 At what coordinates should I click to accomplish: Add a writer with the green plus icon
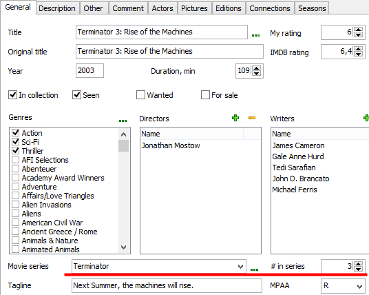(x=366, y=118)
